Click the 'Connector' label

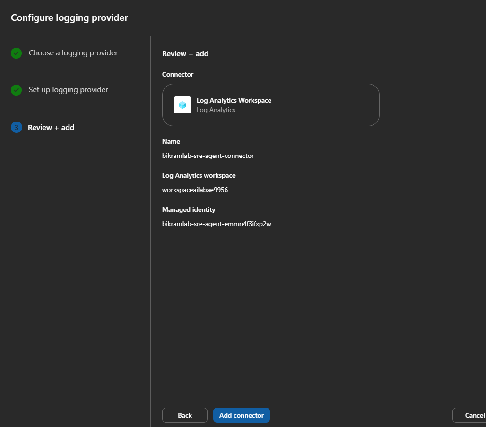(x=178, y=74)
